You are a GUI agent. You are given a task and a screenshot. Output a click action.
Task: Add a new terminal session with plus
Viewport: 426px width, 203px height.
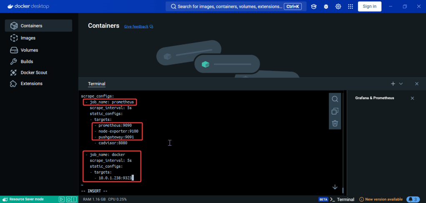(393, 83)
